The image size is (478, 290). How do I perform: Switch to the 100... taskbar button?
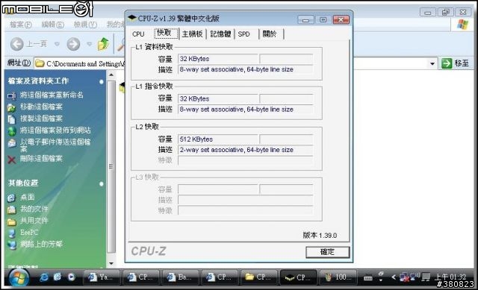[338, 277]
